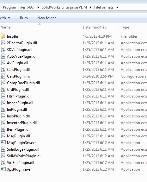Click Application type for MsgPluginSrv.exe
Screen dimensions: 147x182
click(x=130, y=143)
